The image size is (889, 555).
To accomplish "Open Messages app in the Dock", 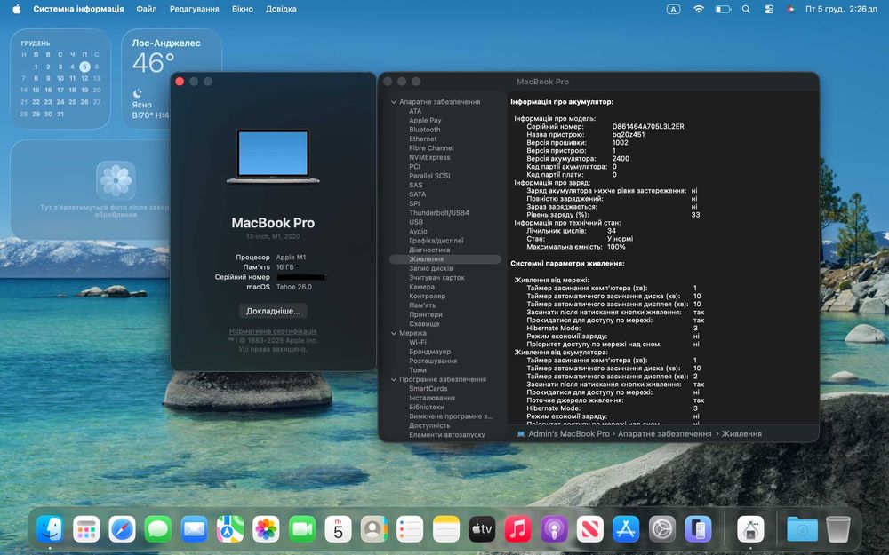I will (158, 529).
